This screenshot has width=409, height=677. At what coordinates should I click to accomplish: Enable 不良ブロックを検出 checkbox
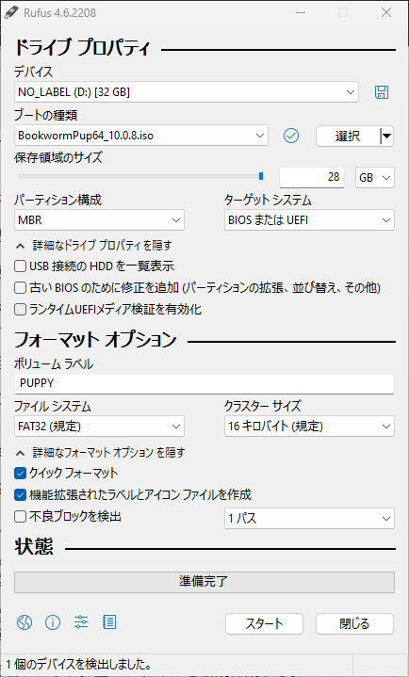pyautogui.click(x=21, y=516)
